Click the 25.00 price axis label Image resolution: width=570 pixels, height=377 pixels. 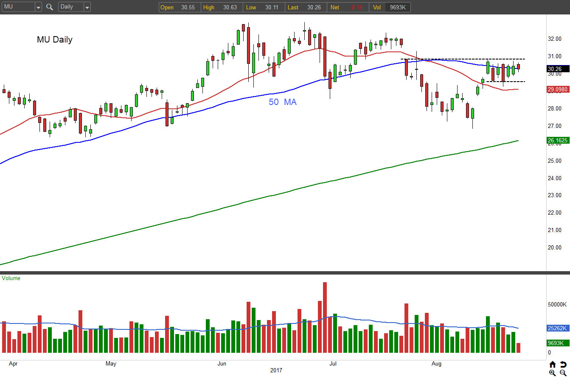click(555, 161)
